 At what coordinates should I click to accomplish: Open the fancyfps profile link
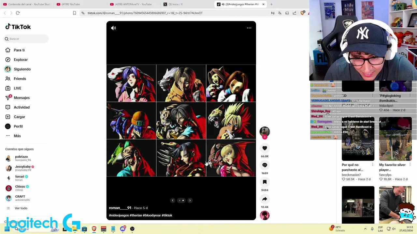[385, 175]
